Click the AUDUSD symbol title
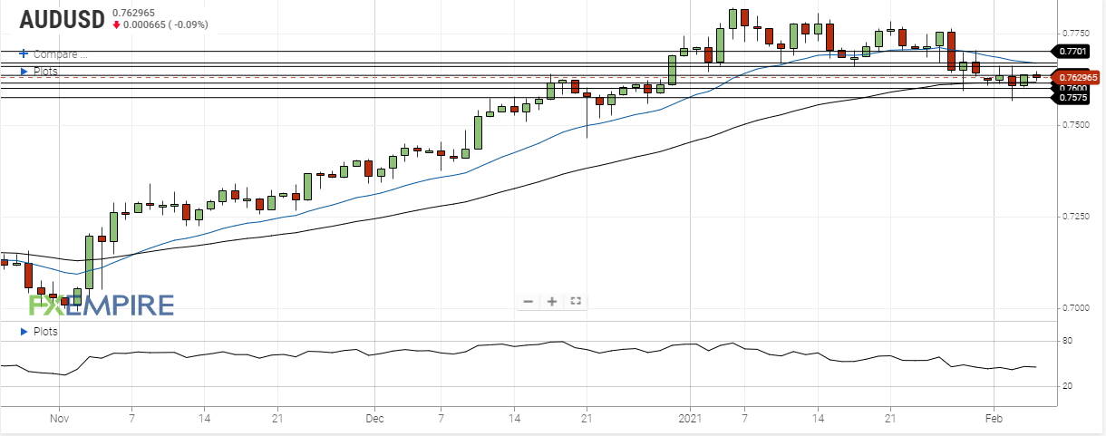Image resolution: width=1106 pixels, height=436 pixels. (62, 19)
